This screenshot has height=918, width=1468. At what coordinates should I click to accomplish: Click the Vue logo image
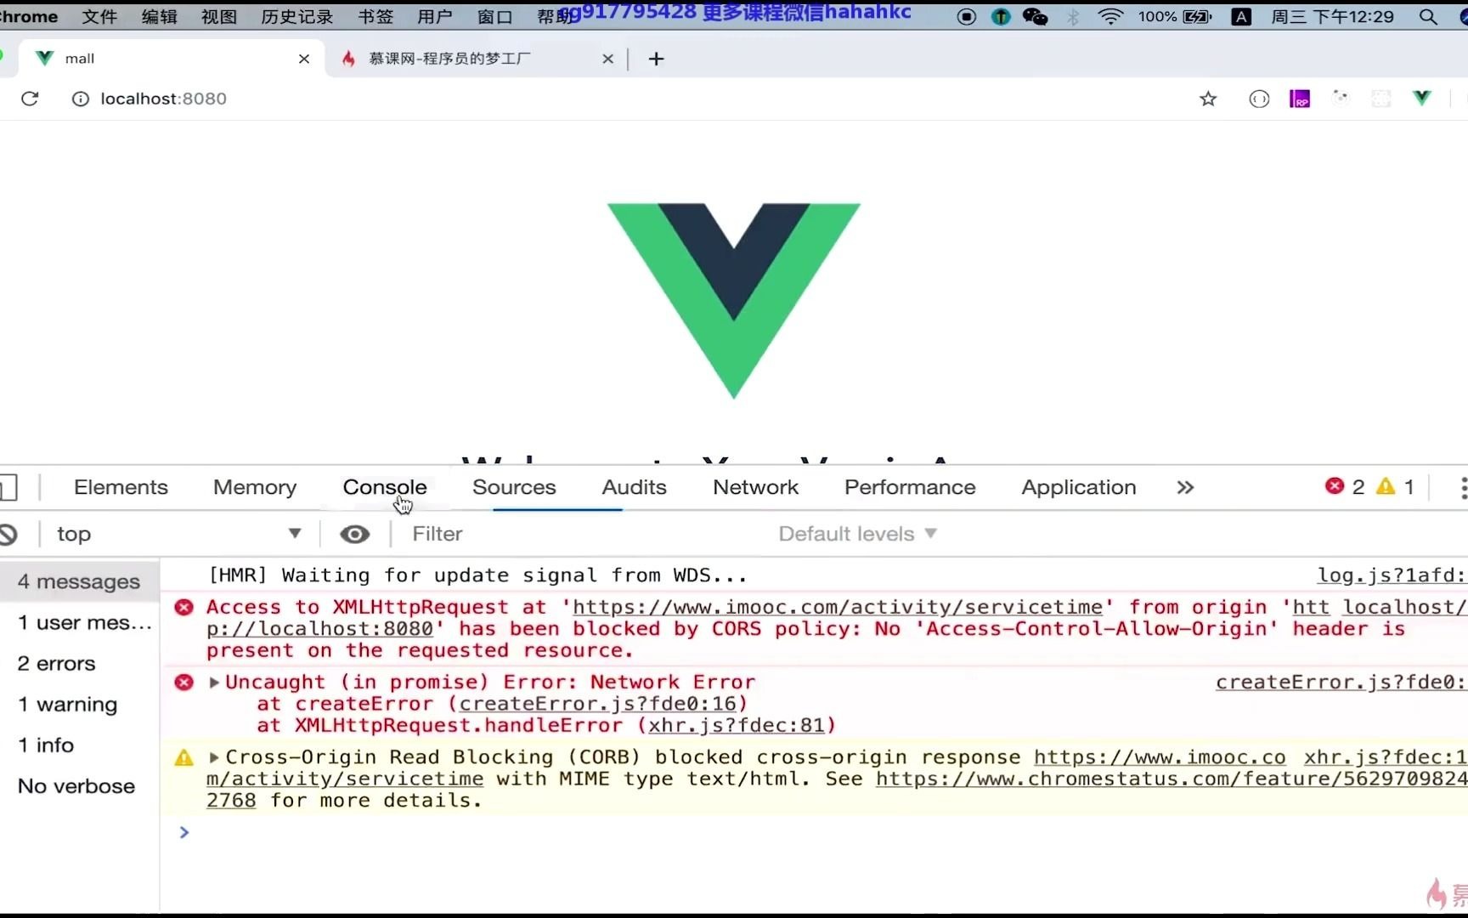(734, 301)
